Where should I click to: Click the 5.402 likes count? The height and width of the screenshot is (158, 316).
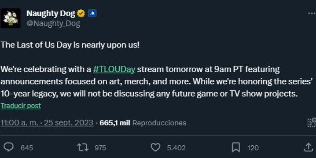(176, 148)
